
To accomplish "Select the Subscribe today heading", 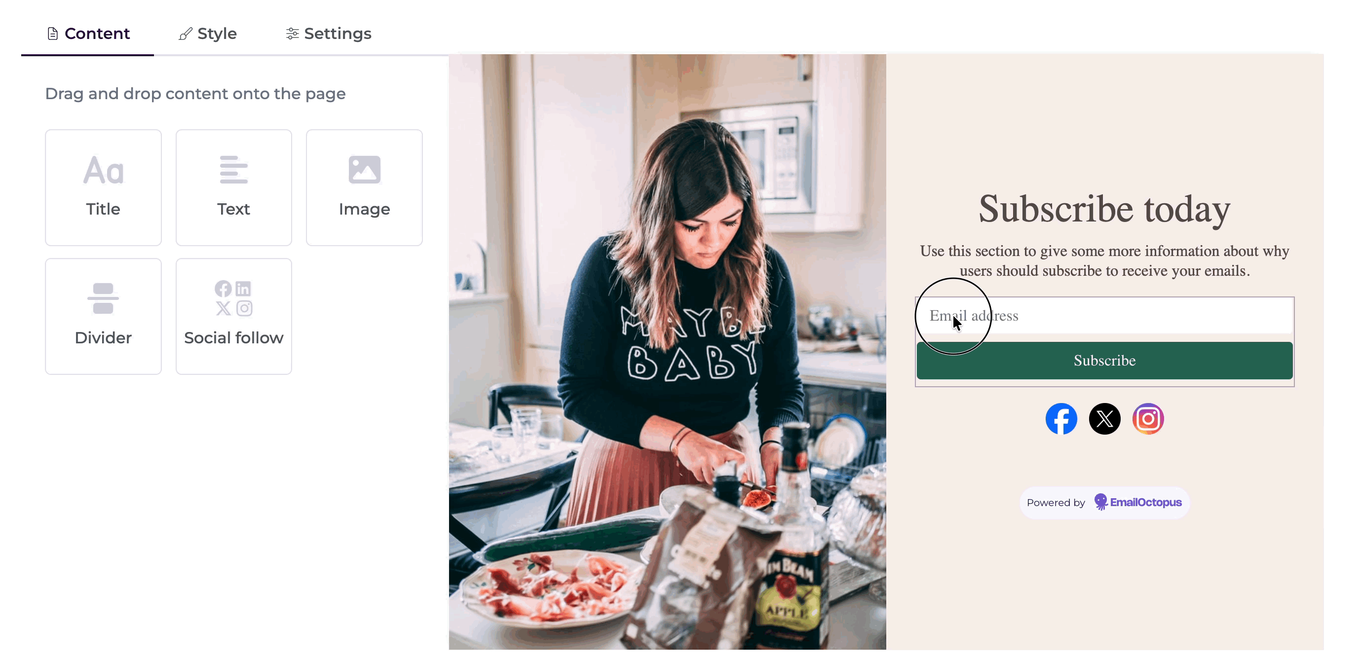I will pyautogui.click(x=1104, y=209).
